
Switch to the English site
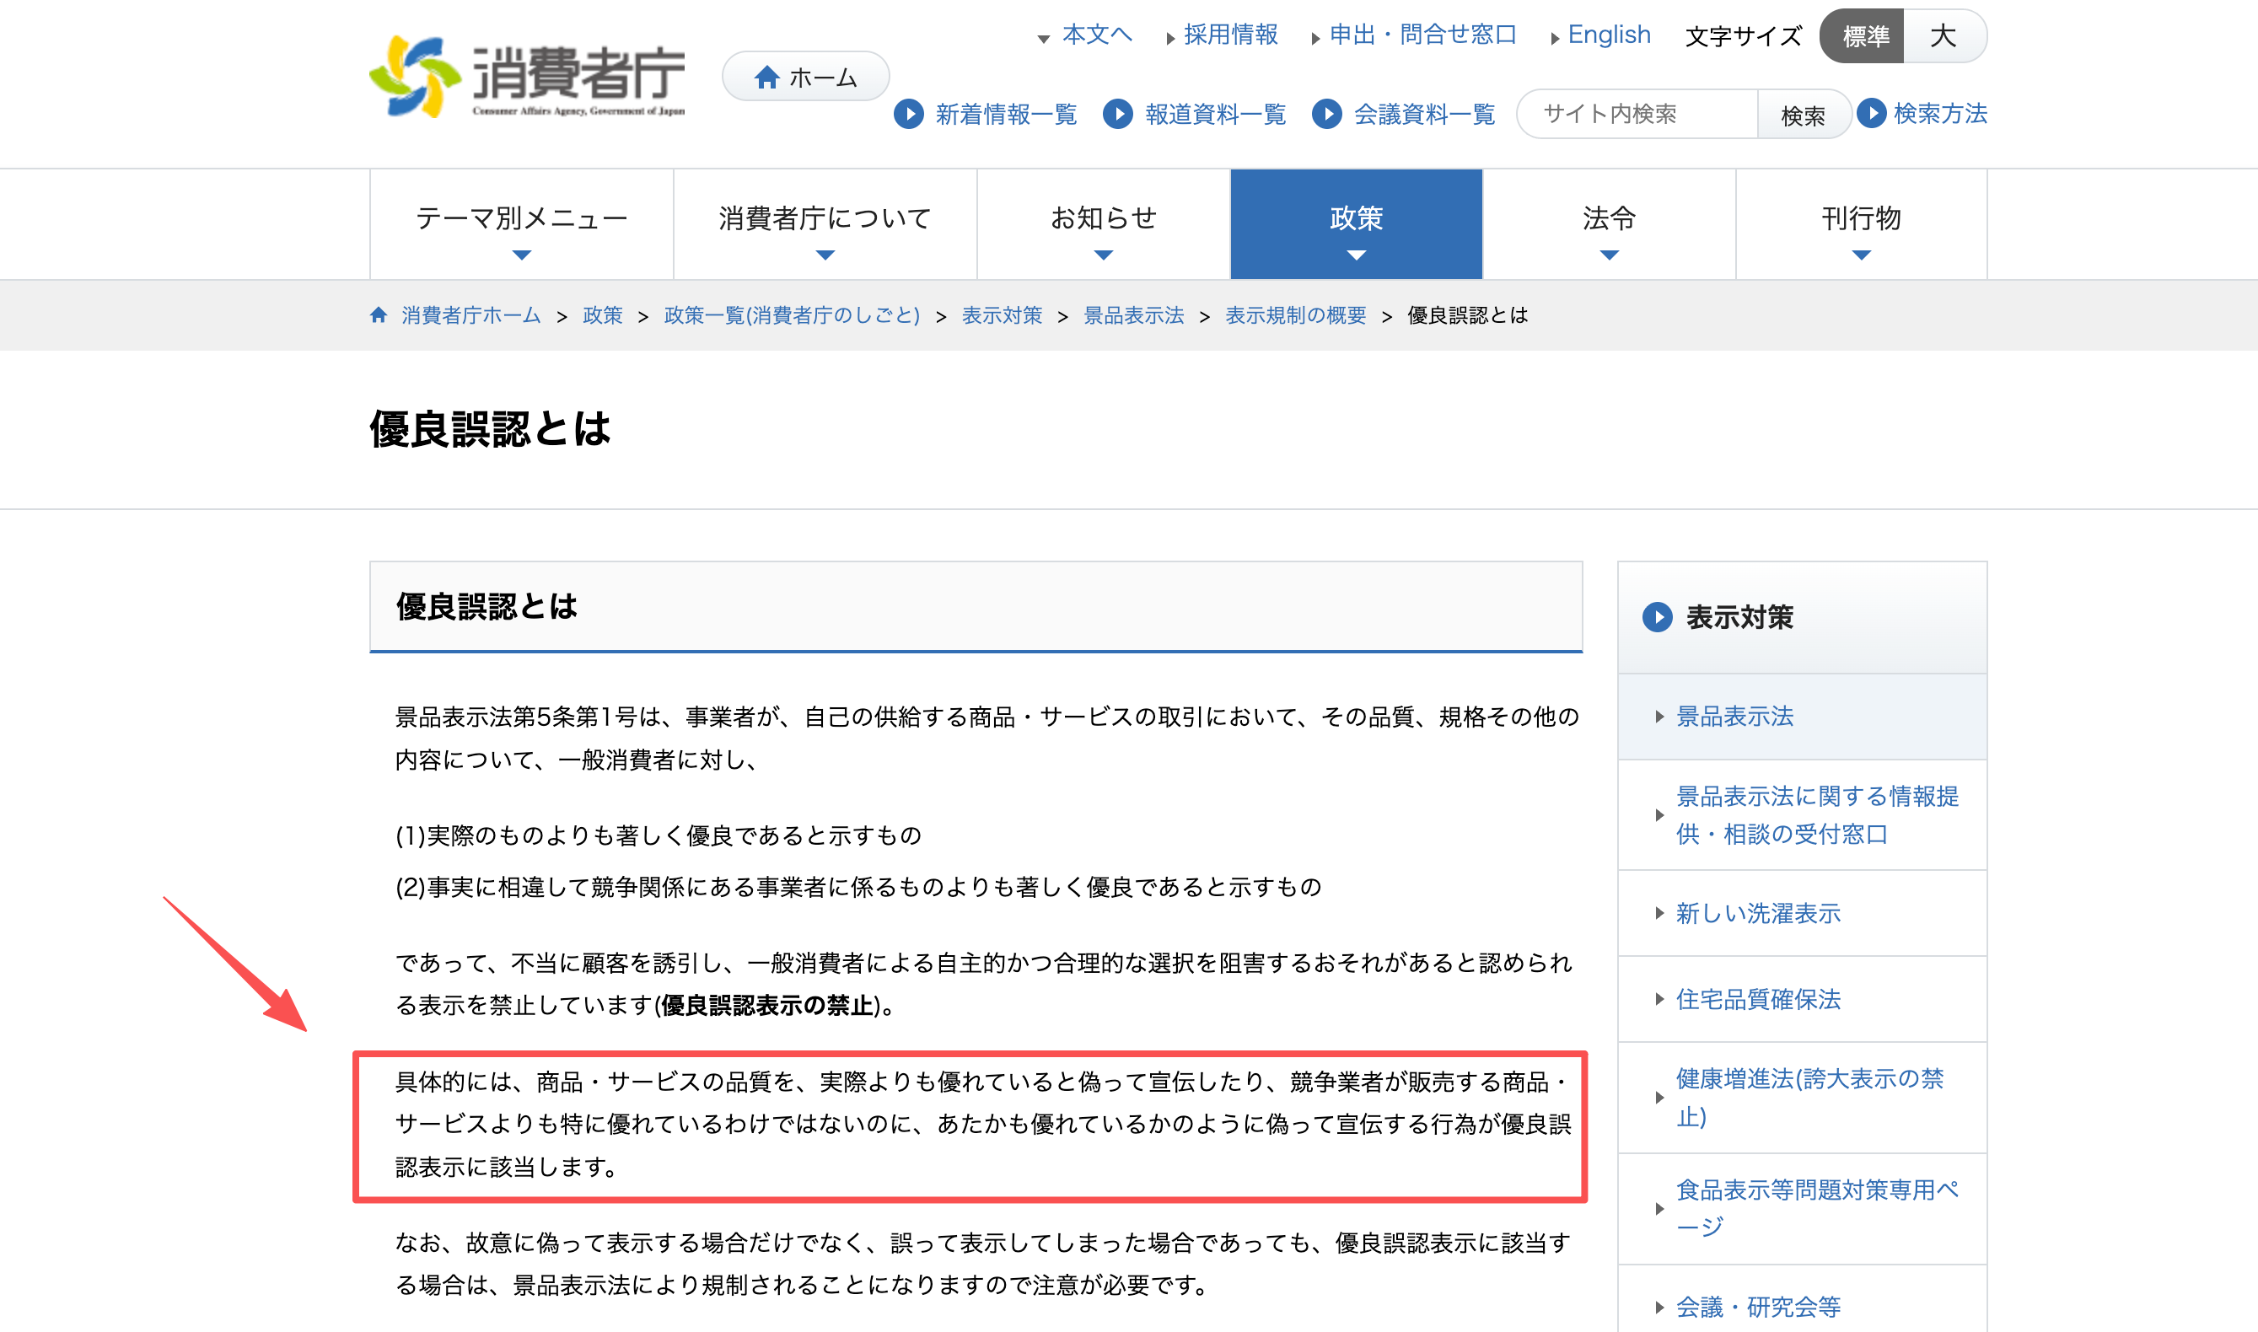(1608, 35)
